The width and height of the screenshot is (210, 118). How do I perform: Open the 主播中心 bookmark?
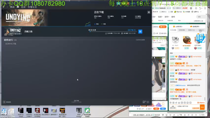click(195, 12)
